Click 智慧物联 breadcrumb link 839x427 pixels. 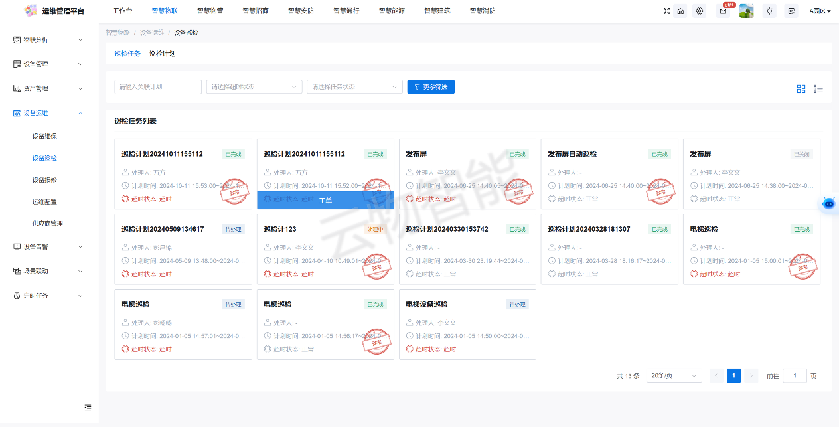point(118,33)
